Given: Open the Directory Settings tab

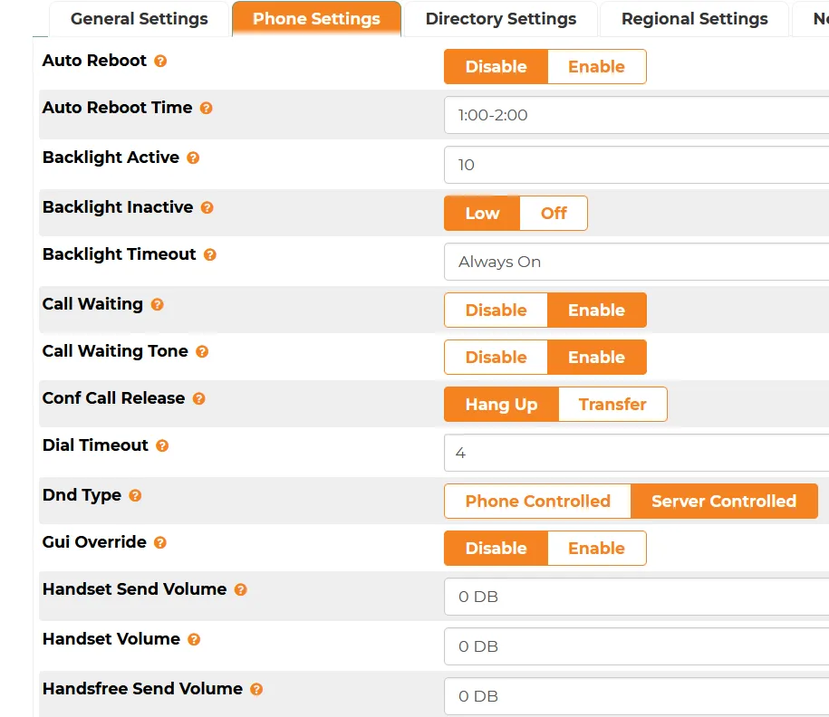Looking at the screenshot, I should click(x=501, y=19).
